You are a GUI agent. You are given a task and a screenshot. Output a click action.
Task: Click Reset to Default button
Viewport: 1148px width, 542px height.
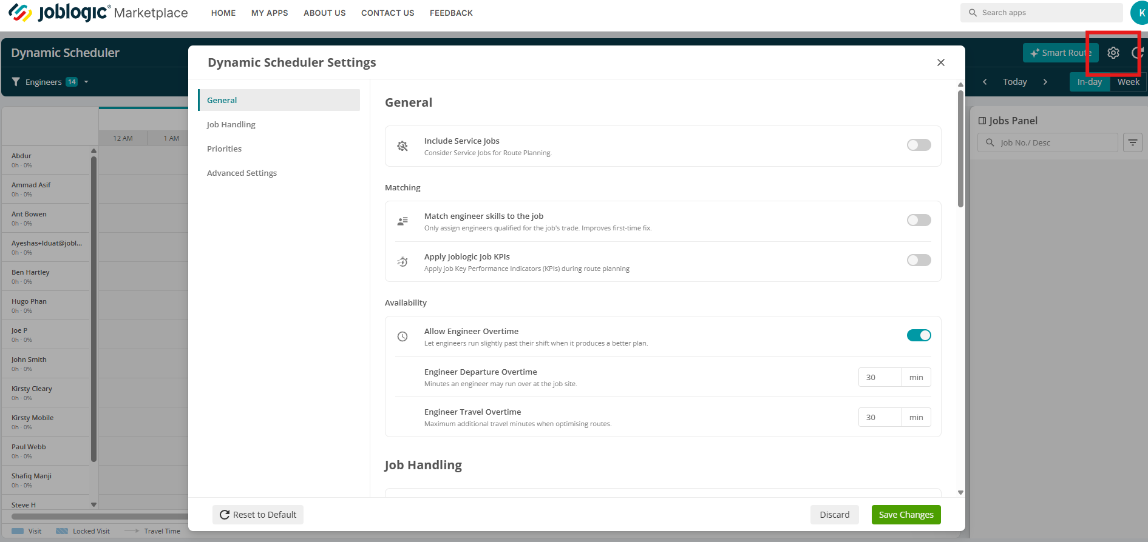(x=258, y=515)
